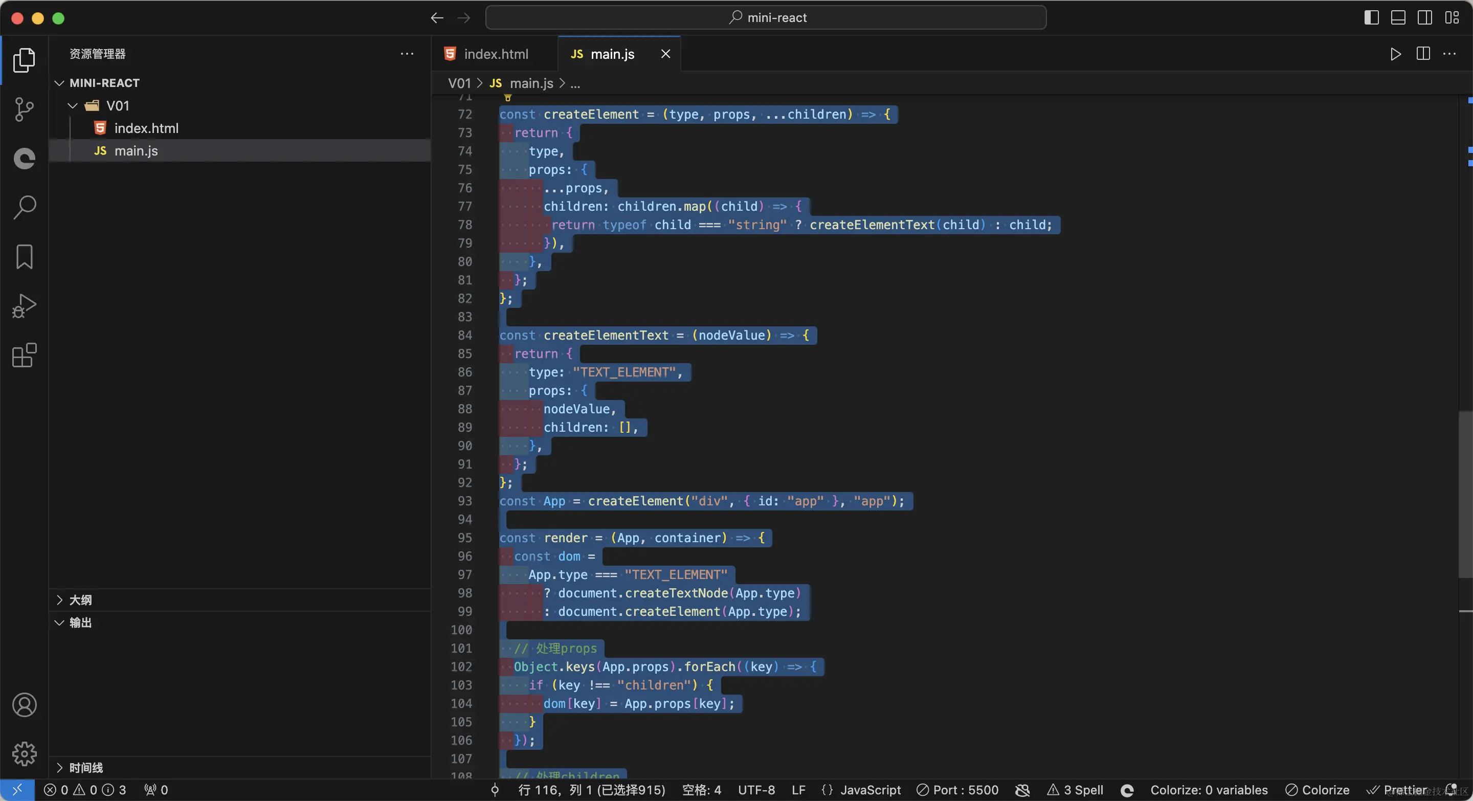Open the Run and Debug view
This screenshot has height=801, width=1473.
(x=24, y=306)
